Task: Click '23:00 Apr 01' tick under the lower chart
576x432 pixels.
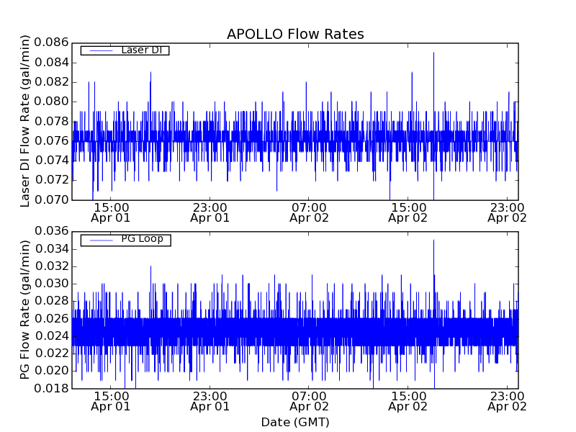Action: point(210,400)
